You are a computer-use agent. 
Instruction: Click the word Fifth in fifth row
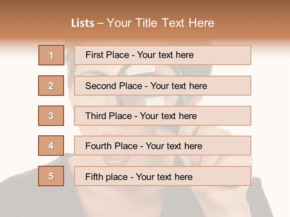[x=95, y=177]
